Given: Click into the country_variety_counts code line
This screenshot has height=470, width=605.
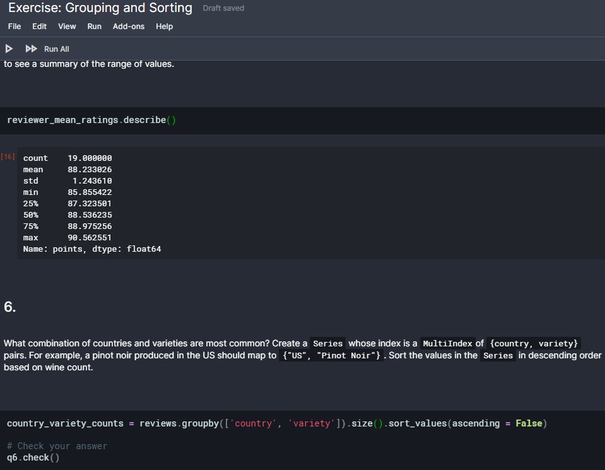Looking at the screenshot, I should pos(277,424).
